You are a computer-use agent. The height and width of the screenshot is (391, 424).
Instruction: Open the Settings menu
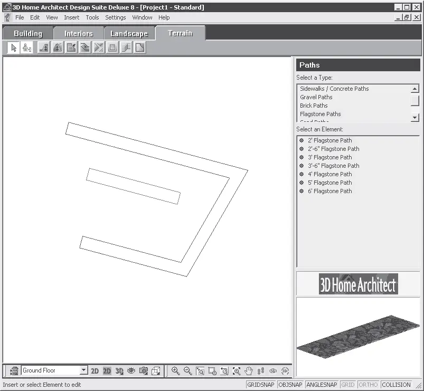pyautogui.click(x=116, y=17)
